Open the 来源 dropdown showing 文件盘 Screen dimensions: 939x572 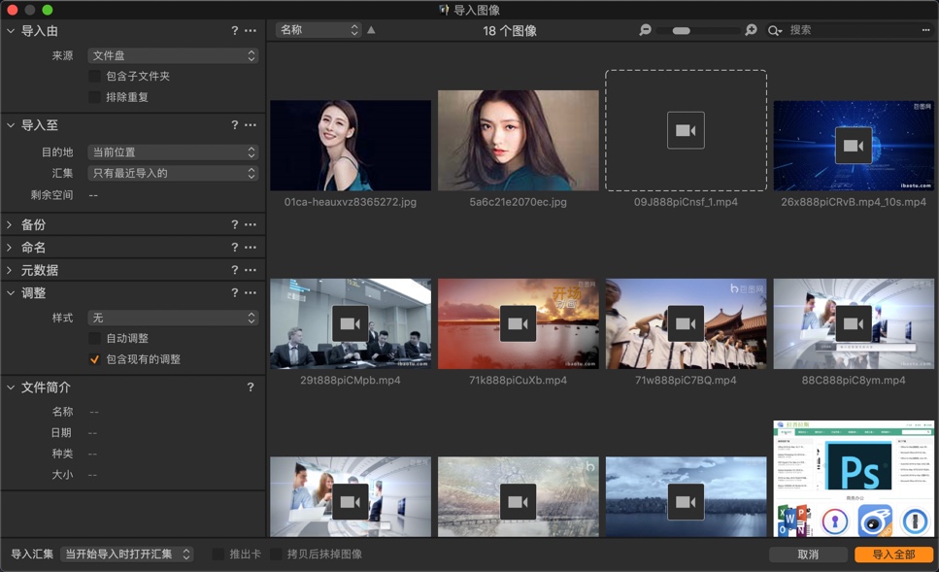click(x=173, y=55)
